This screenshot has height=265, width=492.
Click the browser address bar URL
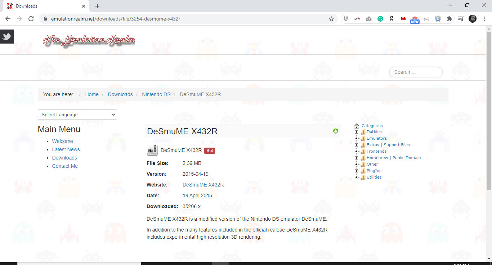pyautogui.click(x=116, y=19)
